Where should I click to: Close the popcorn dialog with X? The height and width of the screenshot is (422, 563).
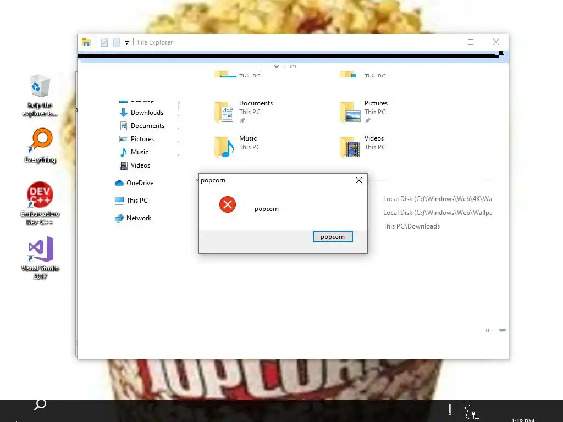coord(359,180)
